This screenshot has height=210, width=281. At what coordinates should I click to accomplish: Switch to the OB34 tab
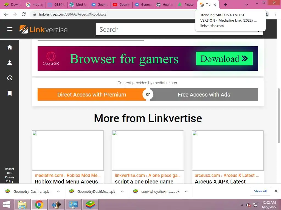pos(57,5)
